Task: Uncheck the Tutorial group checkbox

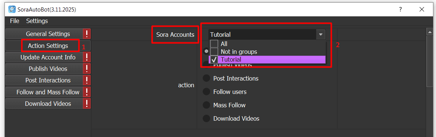Action: 214,59
